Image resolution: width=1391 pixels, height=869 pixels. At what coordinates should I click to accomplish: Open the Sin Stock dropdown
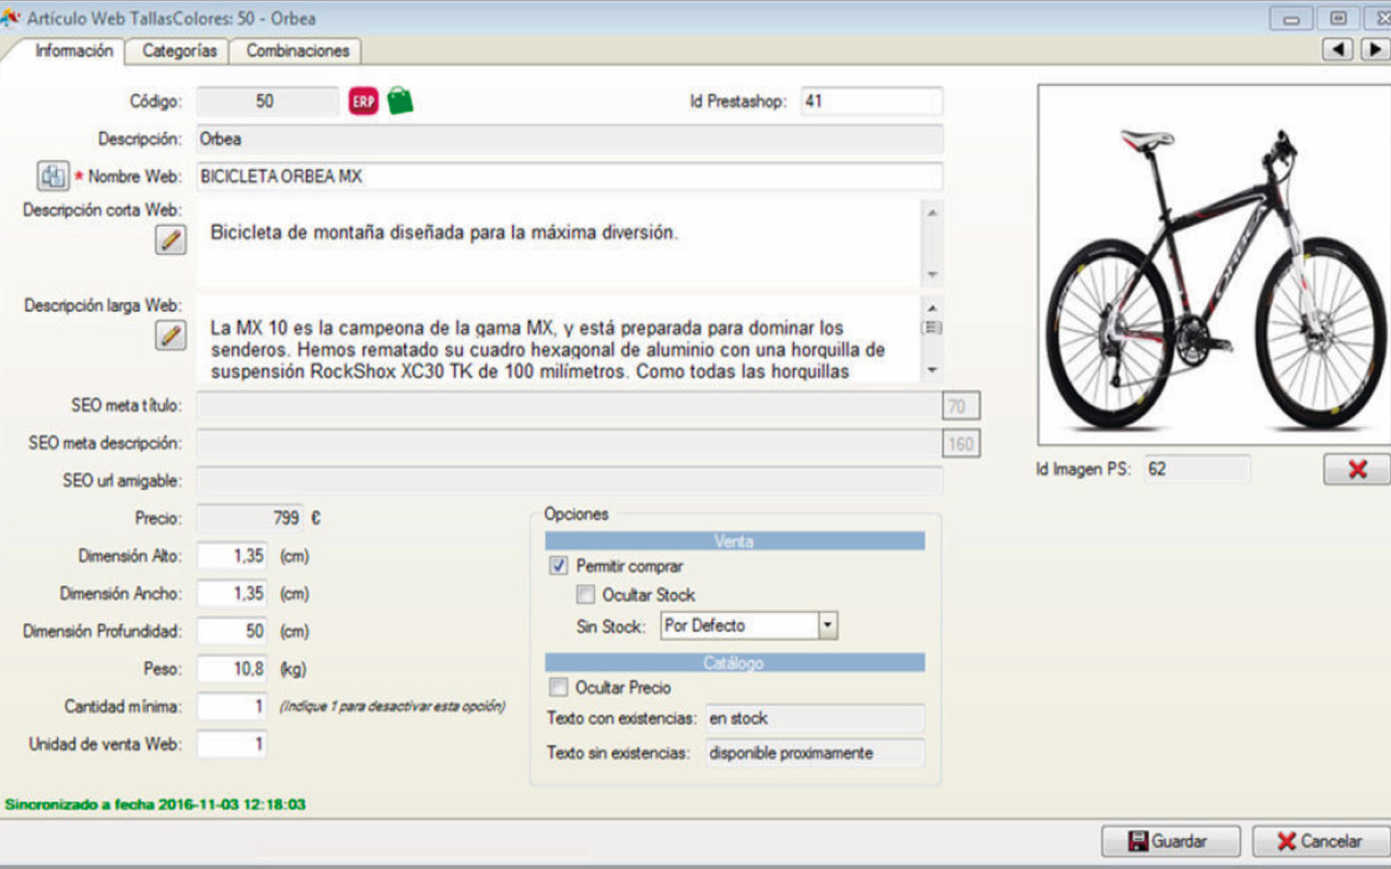[827, 626]
